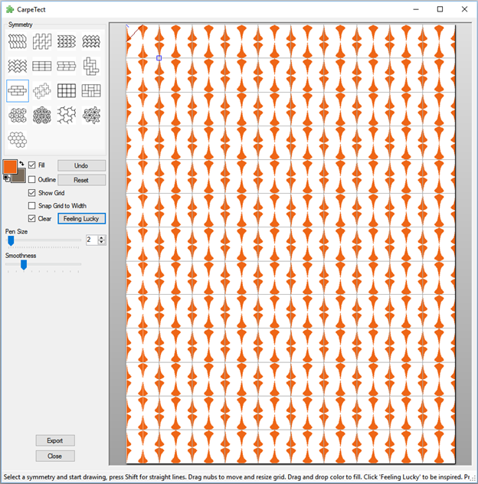Pick the highlighted brick wall symmetry
The width and height of the screenshot is (478, 484).
18,91
